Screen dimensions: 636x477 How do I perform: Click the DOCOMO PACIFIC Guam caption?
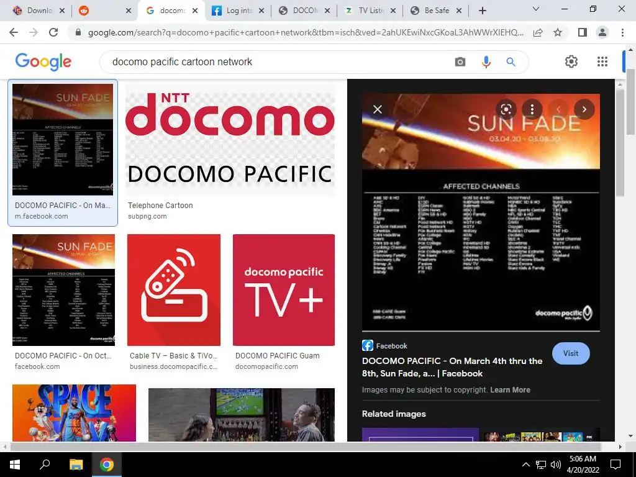point(278,356)
